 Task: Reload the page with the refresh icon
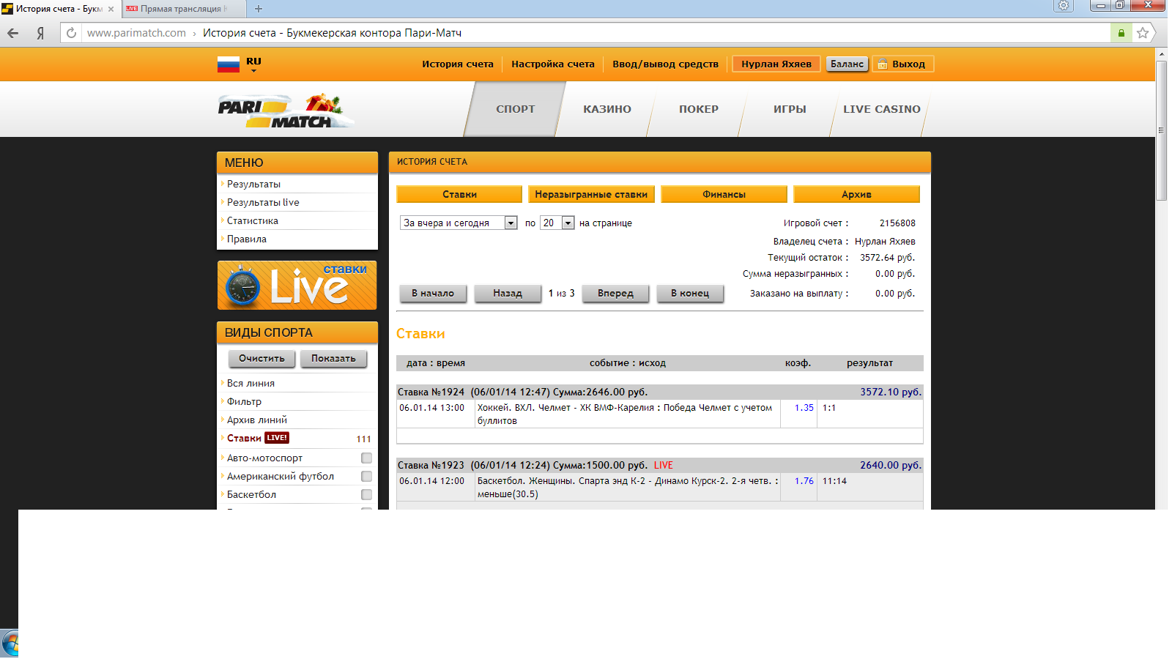[71, 33]
